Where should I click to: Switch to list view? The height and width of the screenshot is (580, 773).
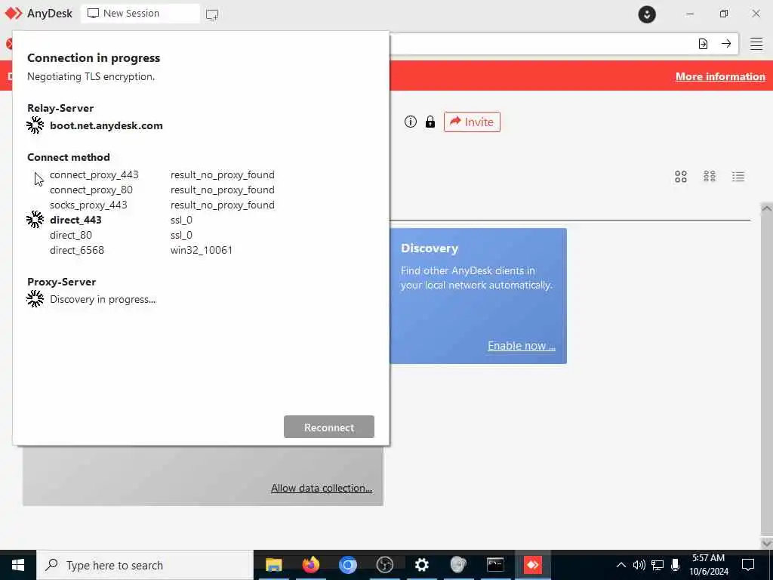coord(738,177)
